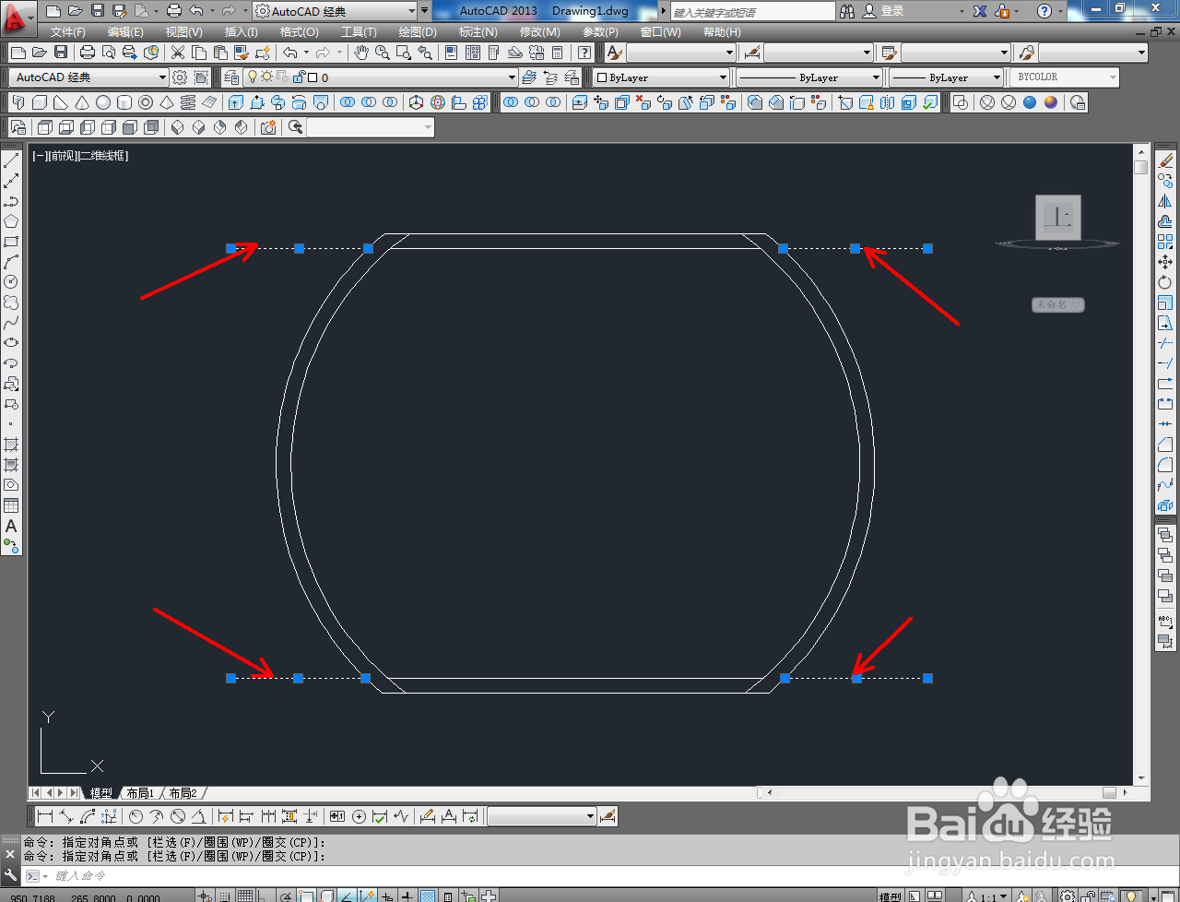Open the 视图(V) menu

pos(184,31)
